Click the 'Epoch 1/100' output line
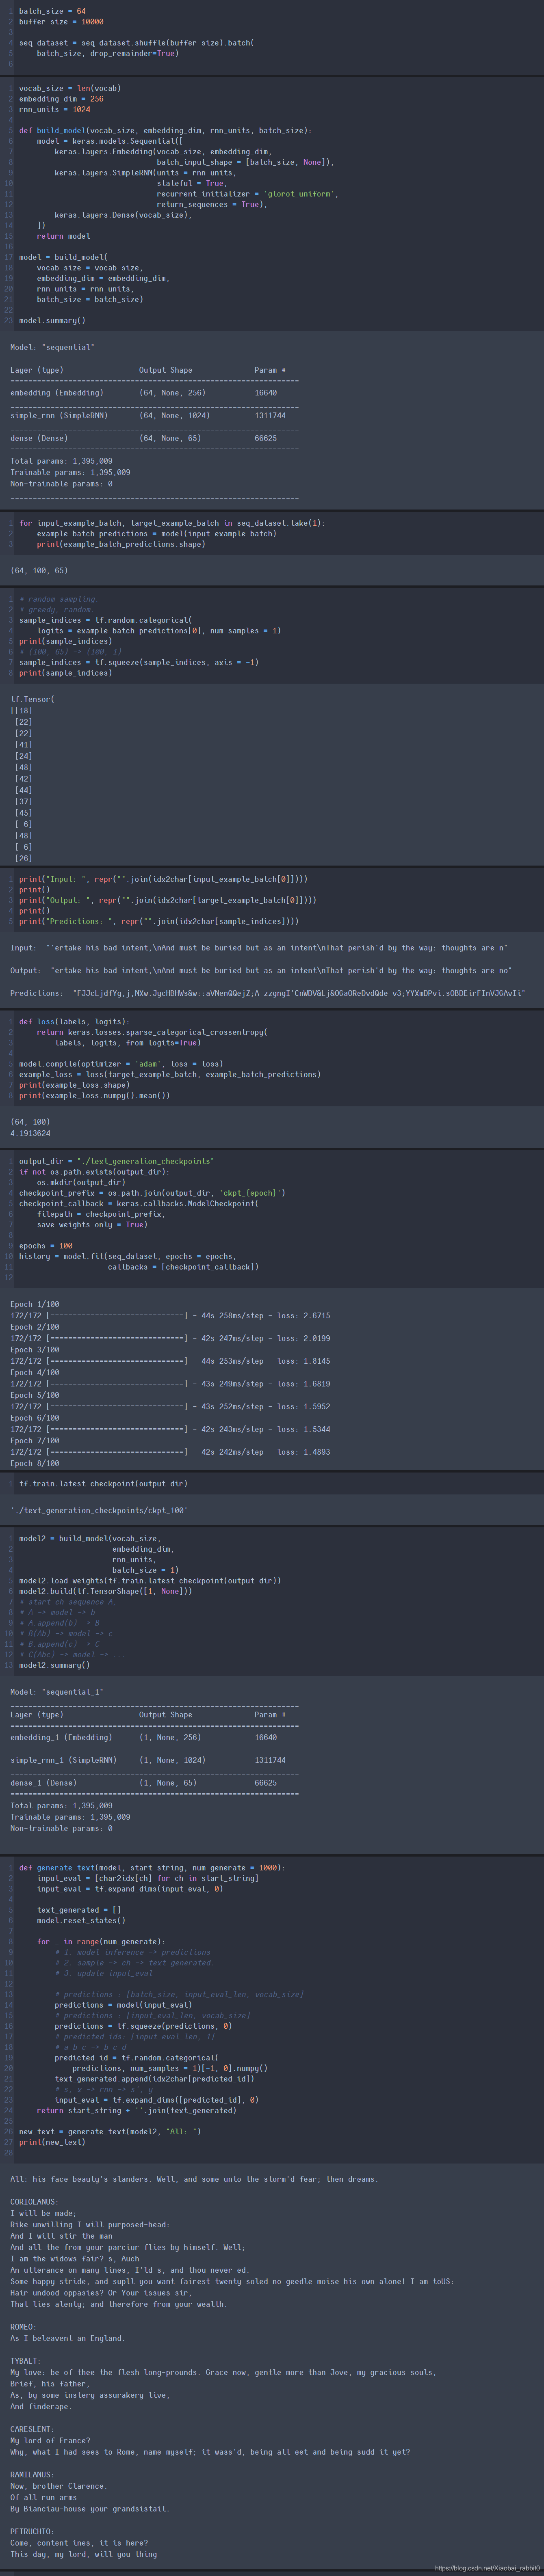 (x=34, y=1304)
